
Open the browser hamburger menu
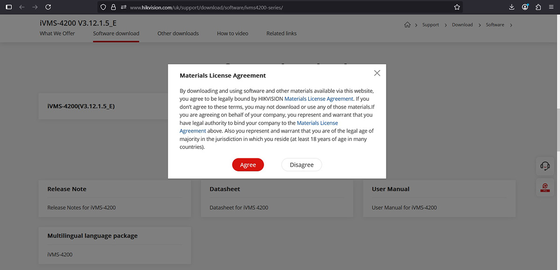tap(551, 7)
